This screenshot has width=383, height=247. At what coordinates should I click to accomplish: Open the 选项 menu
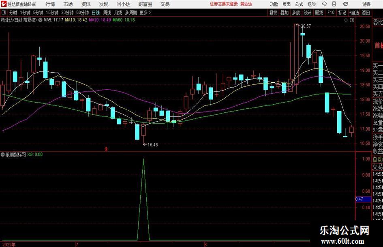312,4
